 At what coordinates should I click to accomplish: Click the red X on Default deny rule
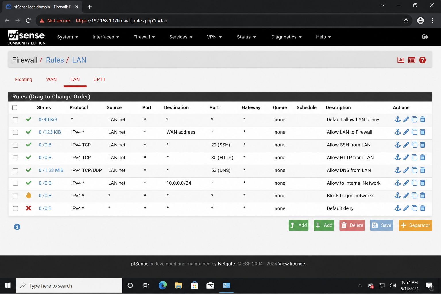click(x=28, y=208)
